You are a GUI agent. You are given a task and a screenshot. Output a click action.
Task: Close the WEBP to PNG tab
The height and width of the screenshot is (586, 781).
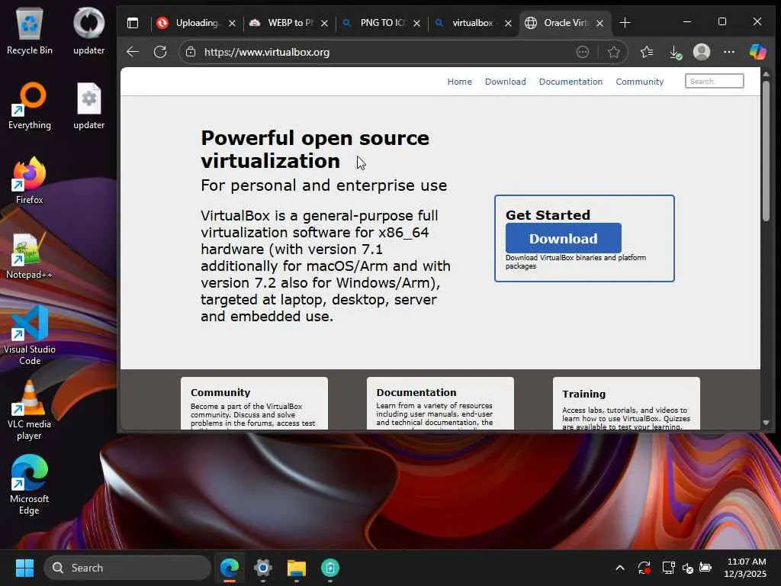click(x=324, y=23)
